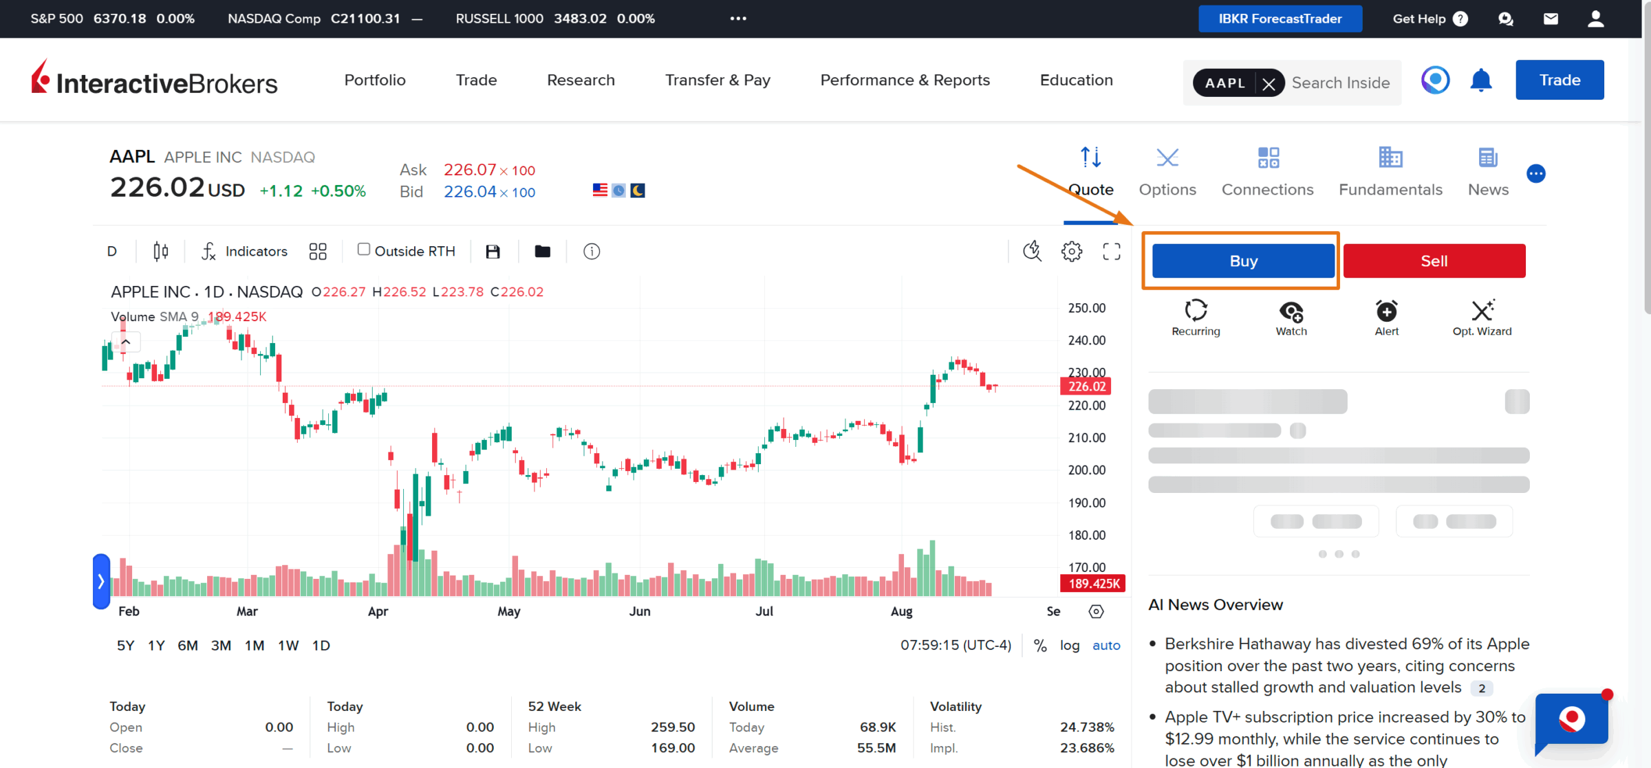Show more market indices ellipsis
Viewport: 1651px width, 768px height.
pyautogui.click(x=738, y=19)
